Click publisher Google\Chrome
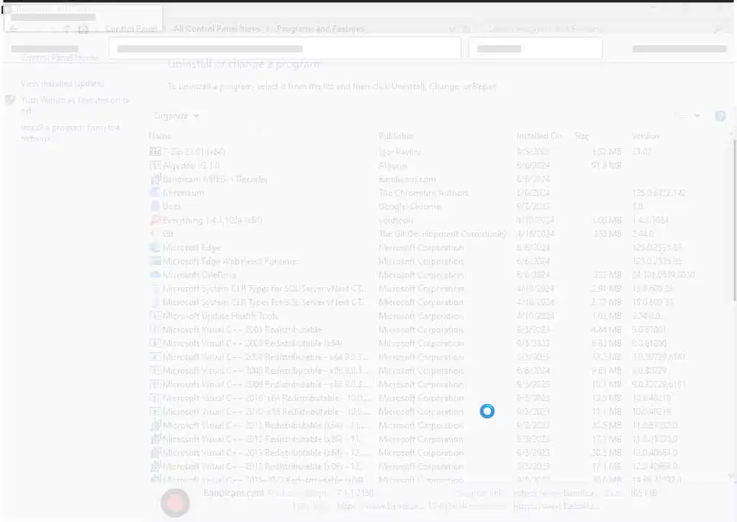737x522 pixels. pyautogui.click(x=410, y=207)
